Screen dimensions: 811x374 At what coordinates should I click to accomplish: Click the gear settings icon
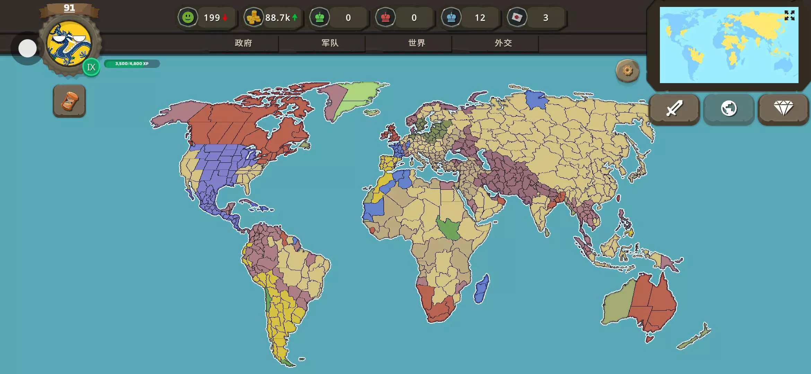pos(627,71)
